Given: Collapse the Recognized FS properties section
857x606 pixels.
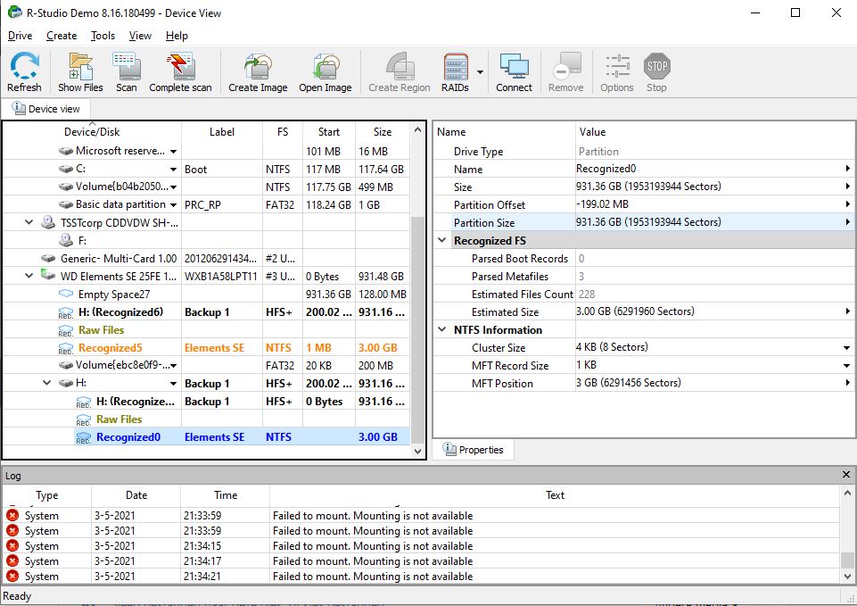Looking at the screenshot, I should point(442,241).
